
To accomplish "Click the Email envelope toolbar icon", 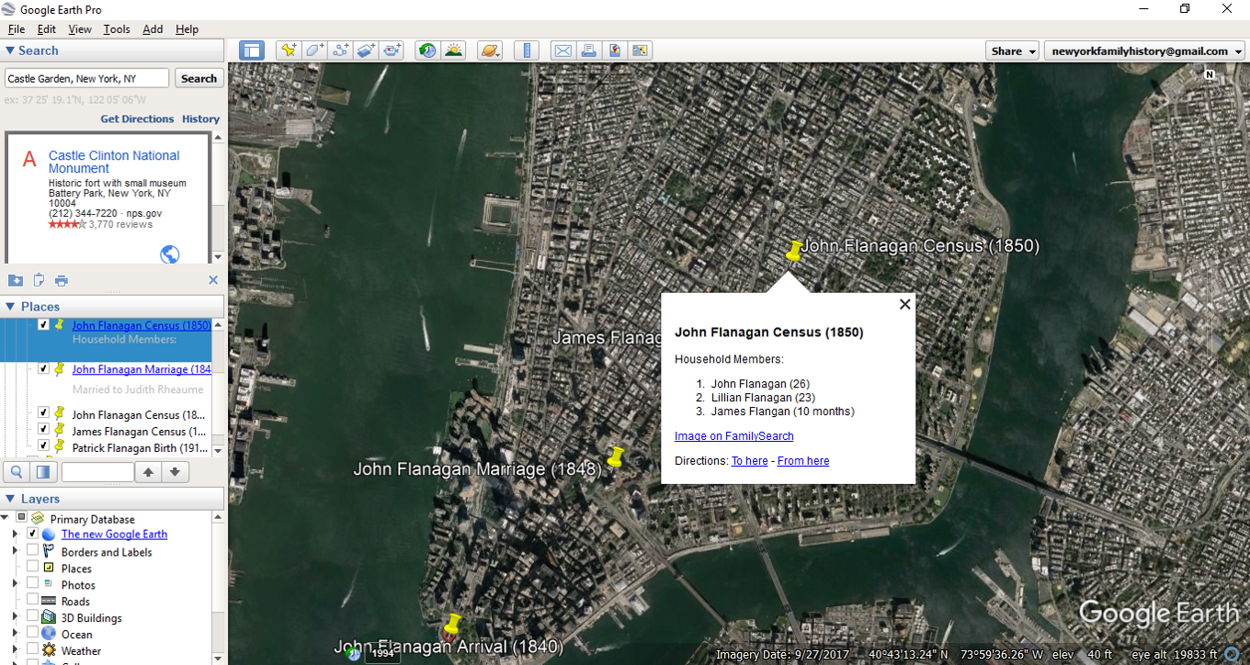I will coord(562,51).
